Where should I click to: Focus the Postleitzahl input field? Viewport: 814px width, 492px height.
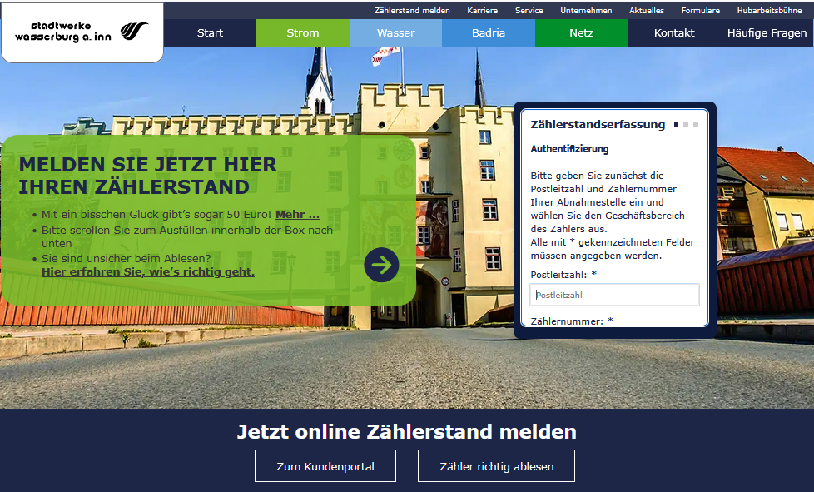pyautogui.click(x=614, y=295)
